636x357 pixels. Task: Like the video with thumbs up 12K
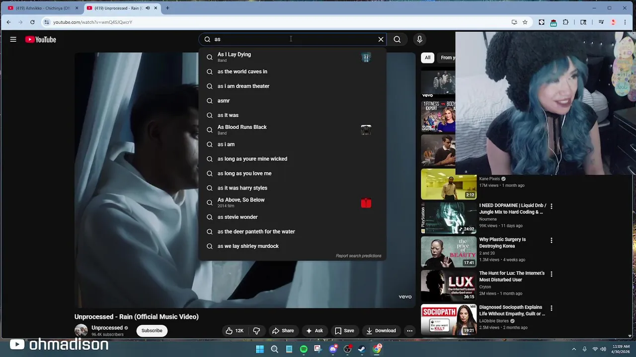pyautogui.click(x=235, y=331)
